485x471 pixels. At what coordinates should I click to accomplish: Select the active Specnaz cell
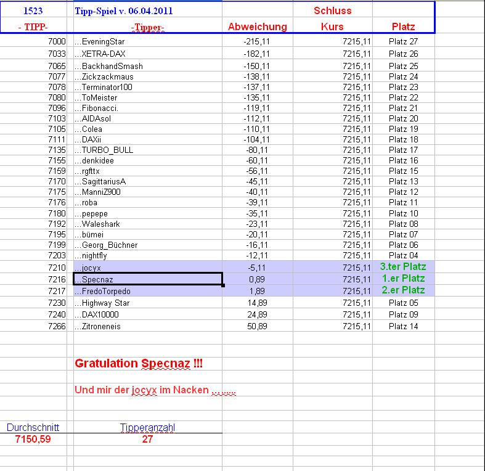click(x=147, y=279)
